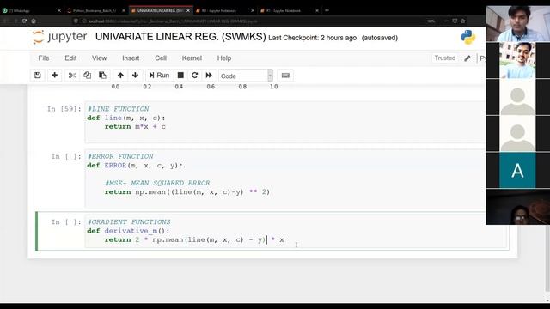Open the Edit menu

70,58
